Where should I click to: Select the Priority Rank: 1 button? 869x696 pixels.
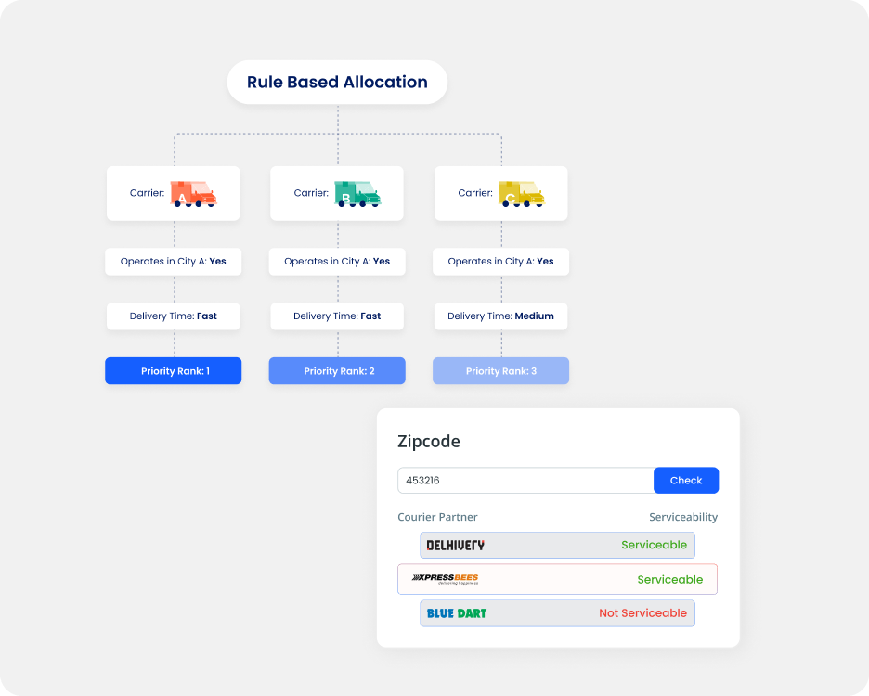(174, 371)
